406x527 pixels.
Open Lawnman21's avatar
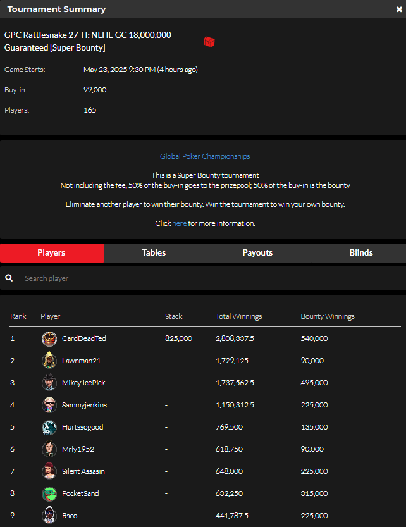tap(49, 361)
